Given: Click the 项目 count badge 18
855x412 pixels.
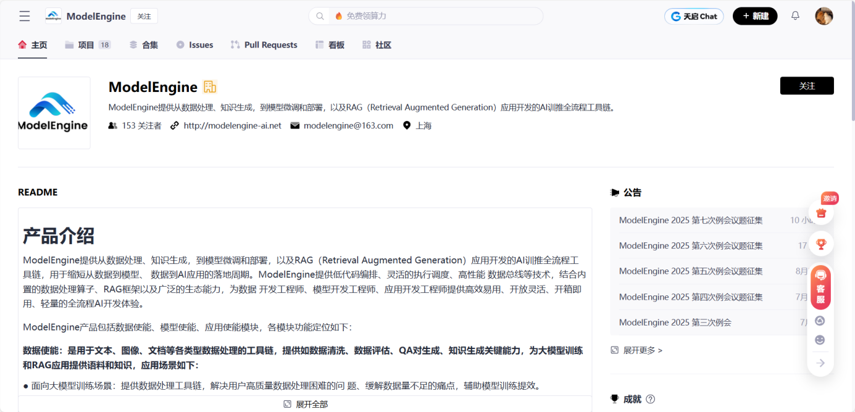Looking at the screenshot, I should pos(104,45).
